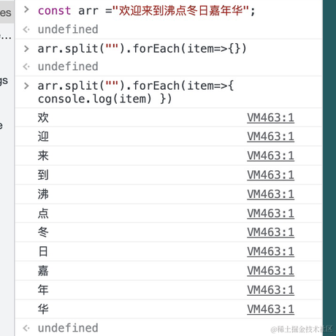Select the logged character 冬
Image resolution: width=336 pixels, height=336 pixels.
[x=43, y=232]
